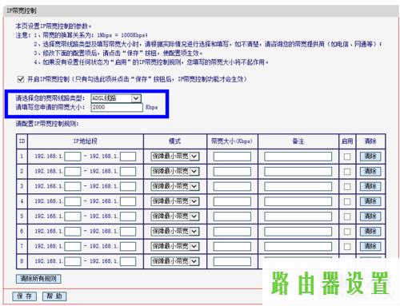This screenshot has width=400, height=306.
Task: Click rule 5 bandwidth size field
Action: 232,217
